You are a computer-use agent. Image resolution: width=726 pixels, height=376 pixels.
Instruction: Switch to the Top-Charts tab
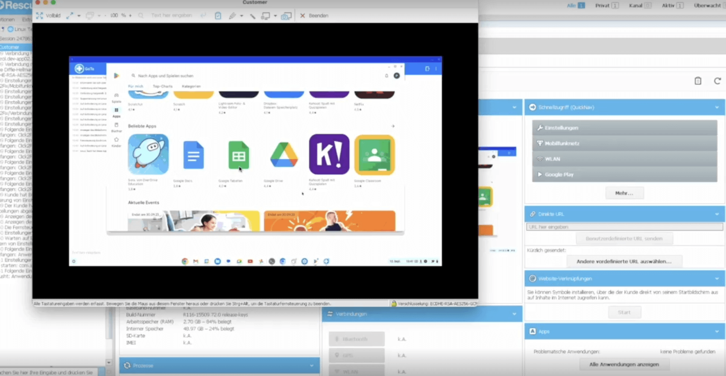pos(163,86)
